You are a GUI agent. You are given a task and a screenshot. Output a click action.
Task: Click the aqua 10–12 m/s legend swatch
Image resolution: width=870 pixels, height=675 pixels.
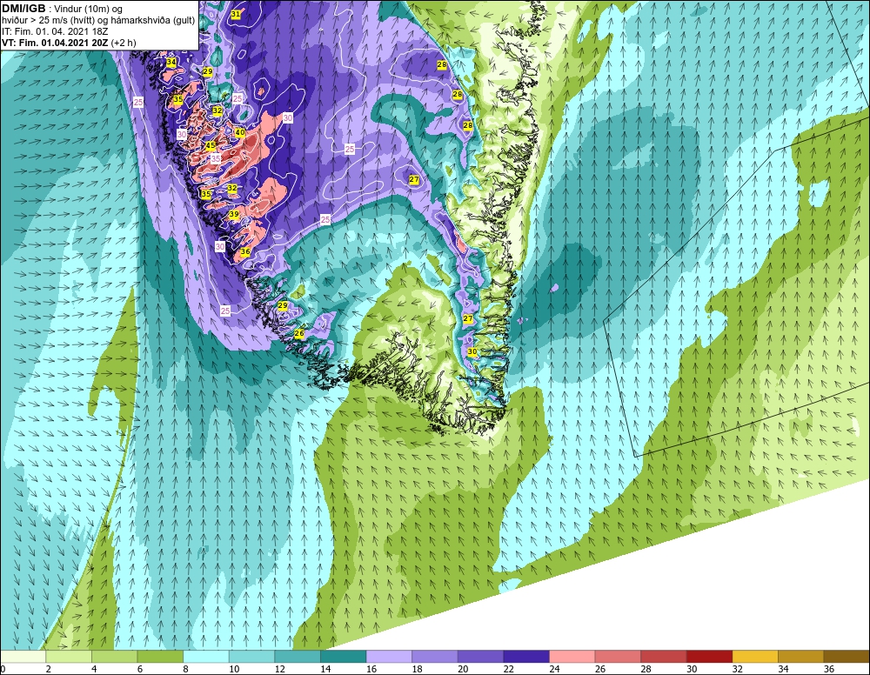pos(252,657)
